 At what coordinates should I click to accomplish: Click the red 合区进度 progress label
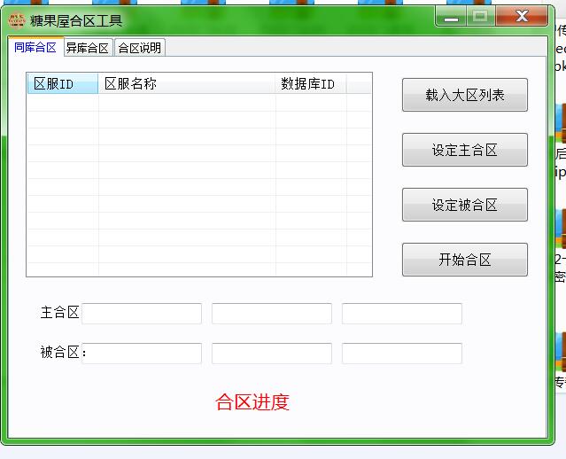252,402
